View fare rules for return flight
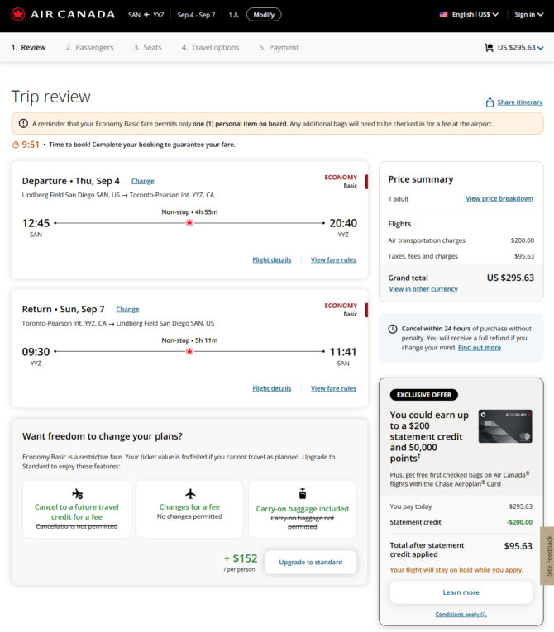The height and width of the screenshot is (632, 554). [x=333, y=388]
